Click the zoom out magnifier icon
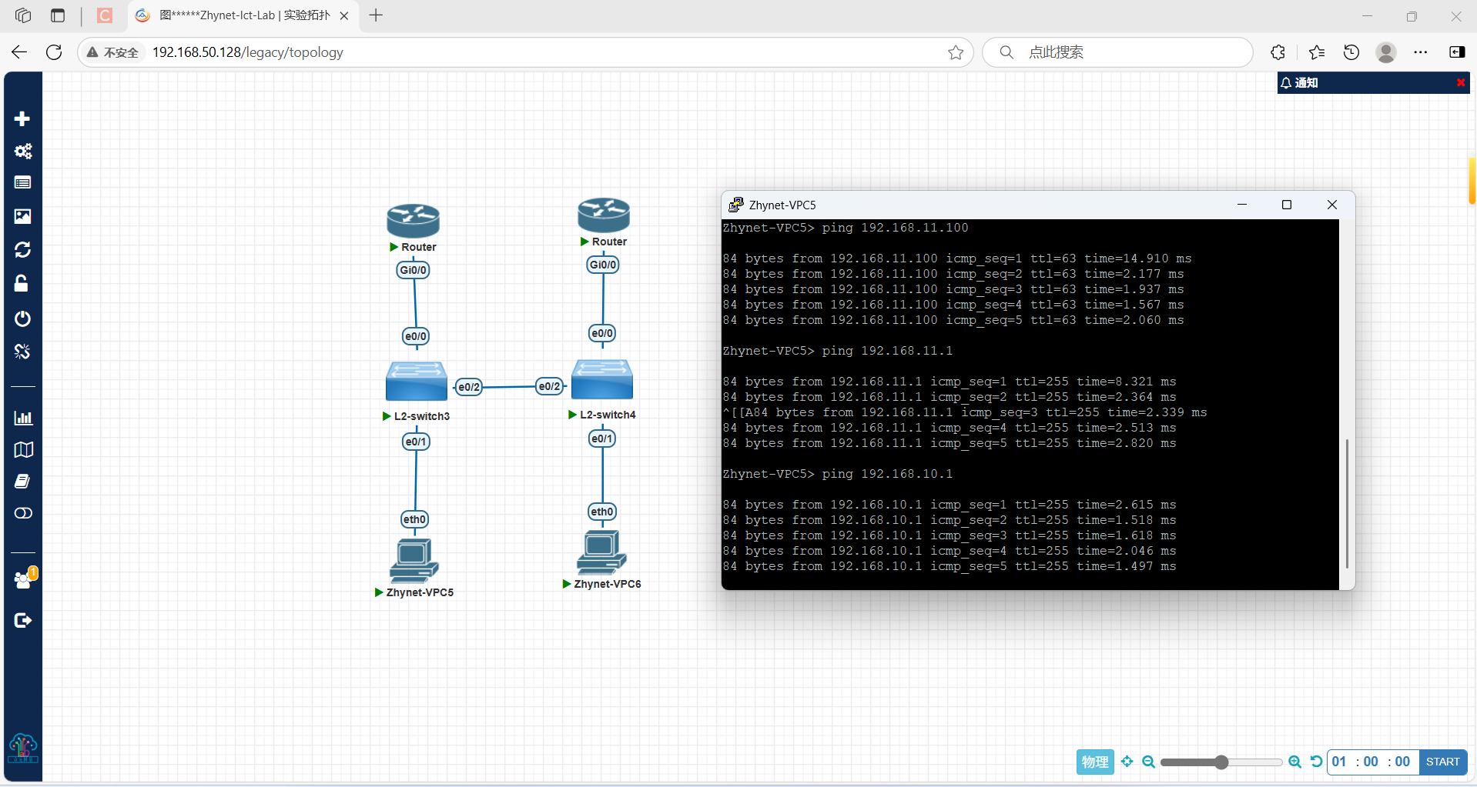This screenshot has height=787, width=1477. [1148, 762]
